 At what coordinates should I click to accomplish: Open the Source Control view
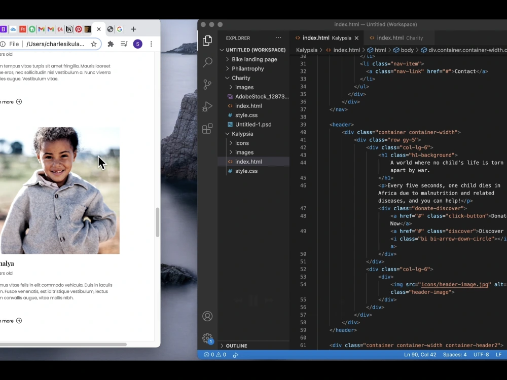(207, 84)
